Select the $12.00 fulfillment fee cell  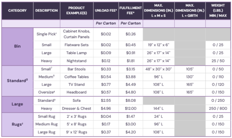[x=131, y=108]
